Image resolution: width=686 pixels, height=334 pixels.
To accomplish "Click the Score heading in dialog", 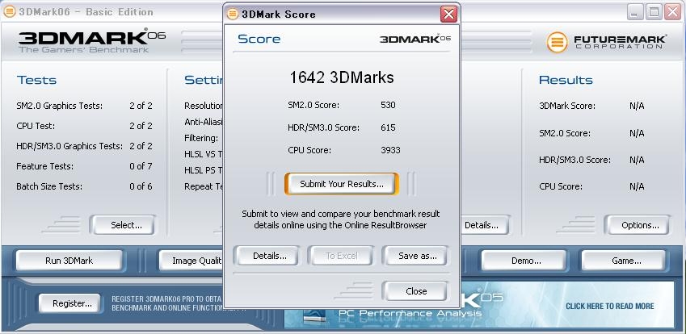I will click(259, 39).
